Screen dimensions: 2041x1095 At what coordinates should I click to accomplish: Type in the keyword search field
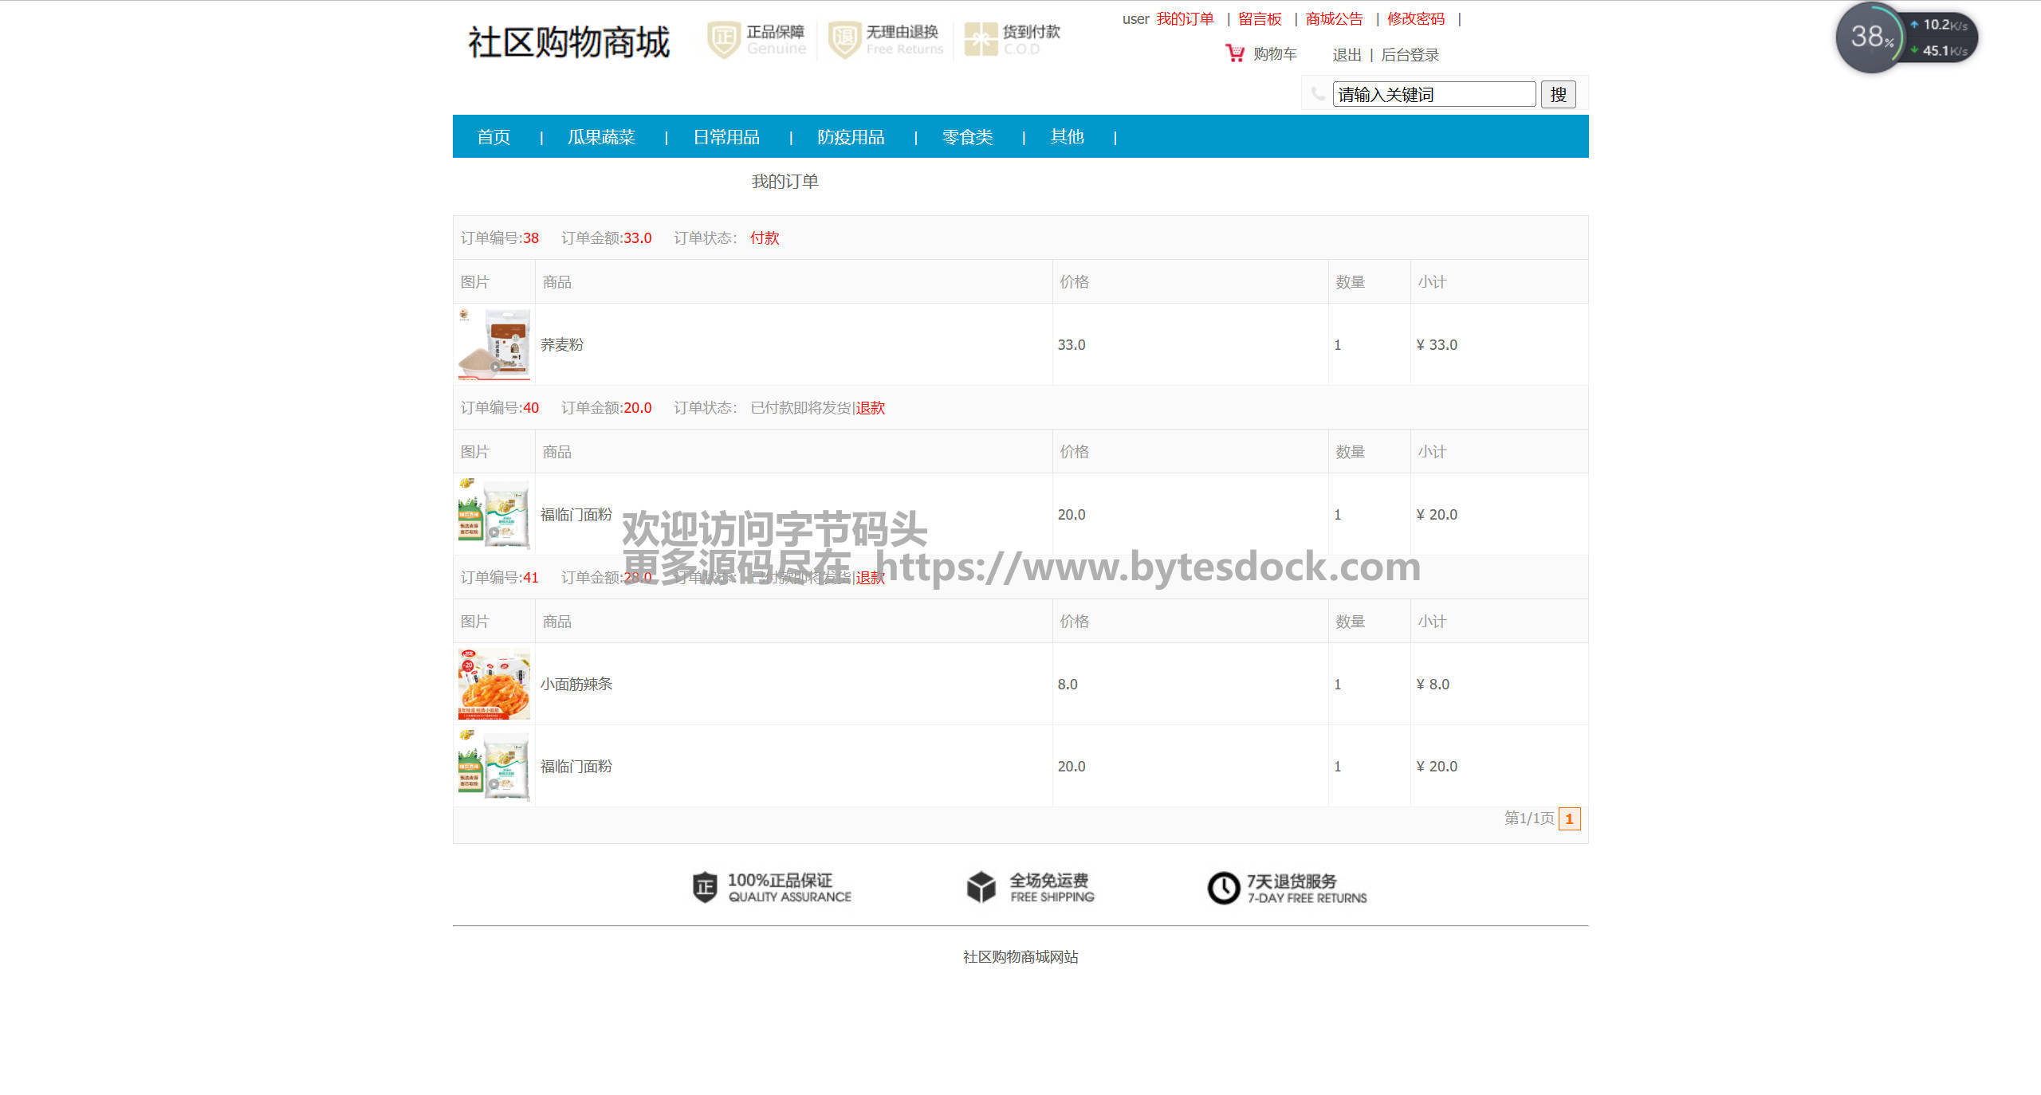(1433, 95)
